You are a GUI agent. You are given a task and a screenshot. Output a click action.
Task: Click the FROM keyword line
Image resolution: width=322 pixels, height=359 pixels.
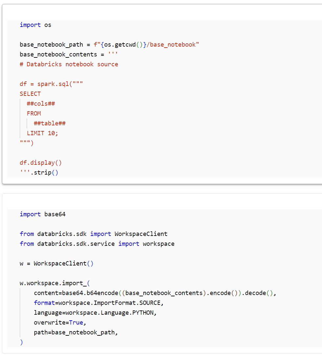pyautogui.click(x=34, y=113)
